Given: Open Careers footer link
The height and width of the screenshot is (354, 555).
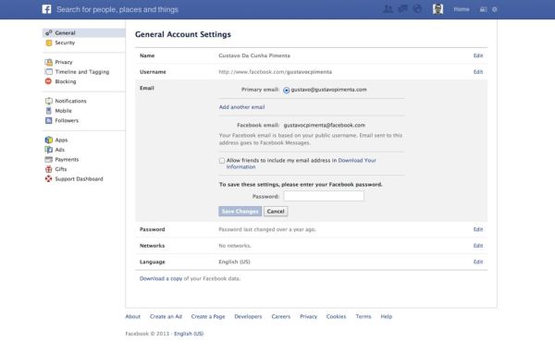Looking at the screenshot, I should tap(281, 316).
